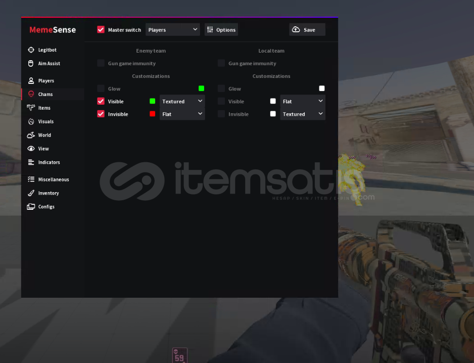Viewport: 474px width, 363px height.
Task: Go to the Legitbot section
Action: tap(53, 50)
